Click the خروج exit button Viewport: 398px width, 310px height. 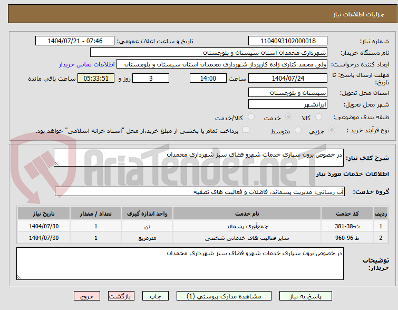pos(87,296)
